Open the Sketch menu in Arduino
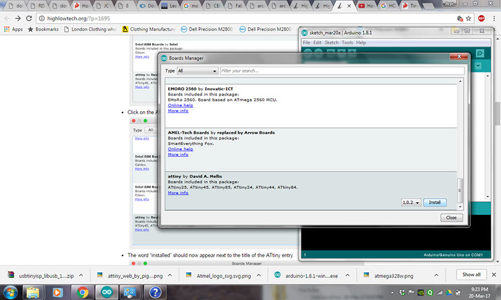Image resolution: width=501 pixels, height=300 pixels. coord(332,43)
